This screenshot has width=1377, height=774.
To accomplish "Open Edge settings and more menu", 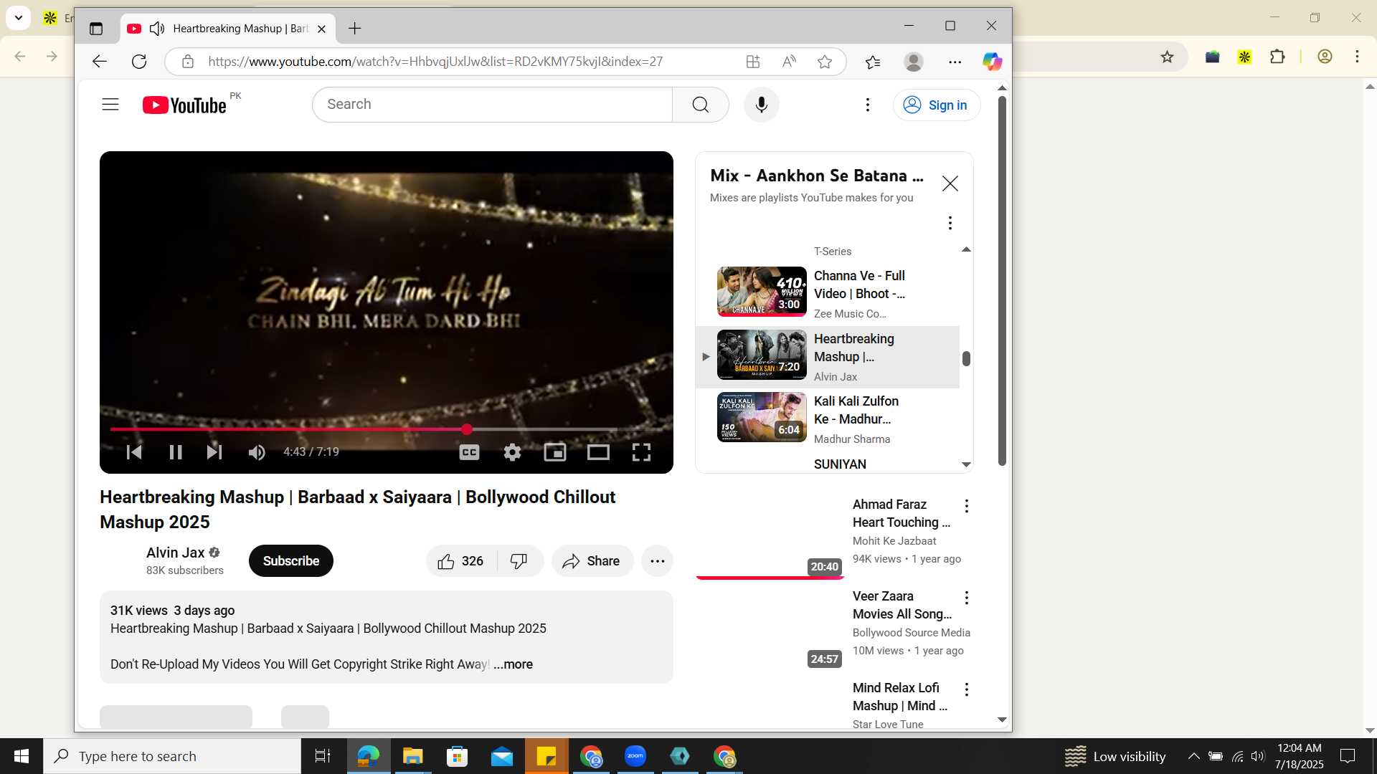I will coord(955,62).
